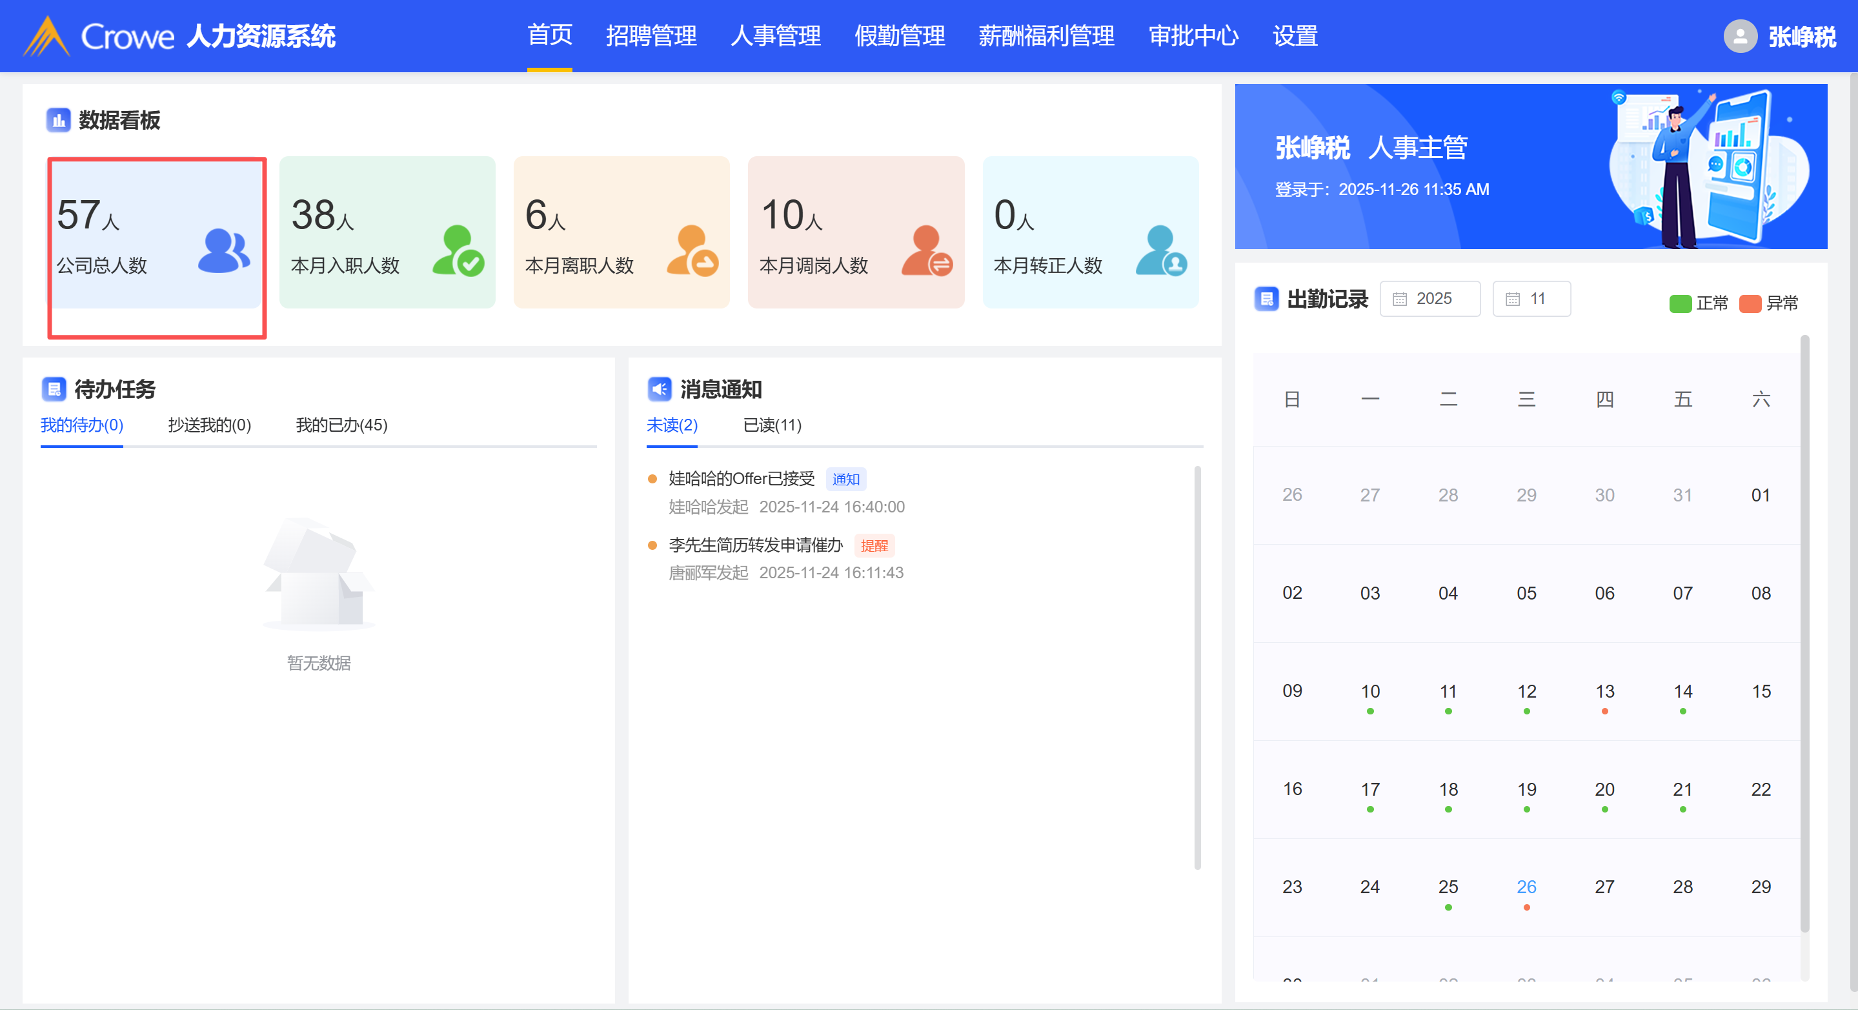Click the monthly regularization teal user icon

pos(1161,250)
